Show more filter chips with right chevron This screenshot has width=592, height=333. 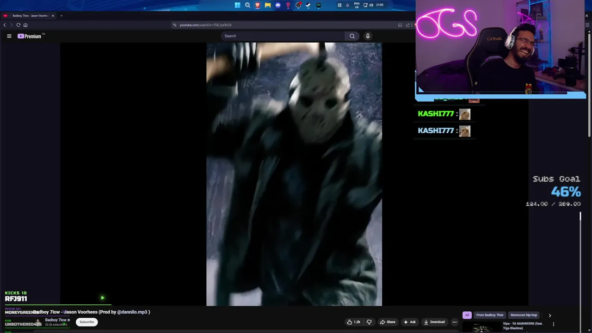[x=550, y=315]
